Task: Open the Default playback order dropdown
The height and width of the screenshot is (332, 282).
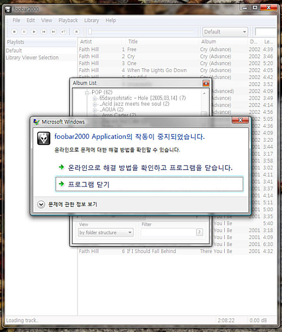Action: 225,32
